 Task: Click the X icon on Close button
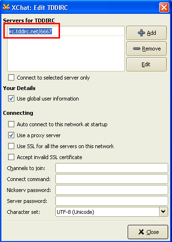pyautogui.click(x=141, y=232)
